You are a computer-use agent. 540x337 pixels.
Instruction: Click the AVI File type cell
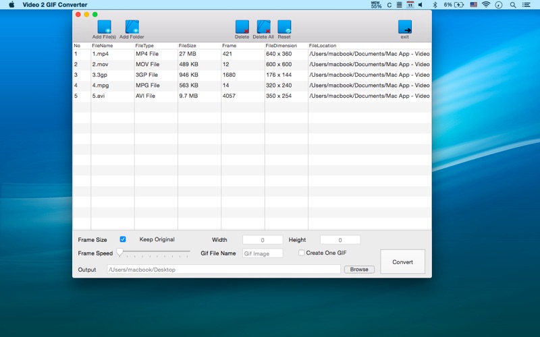(x=145, y=96)
